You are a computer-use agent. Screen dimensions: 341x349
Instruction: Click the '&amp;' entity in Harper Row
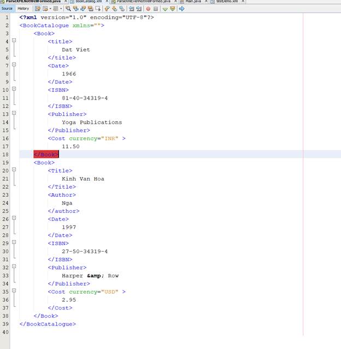point(96,276)
